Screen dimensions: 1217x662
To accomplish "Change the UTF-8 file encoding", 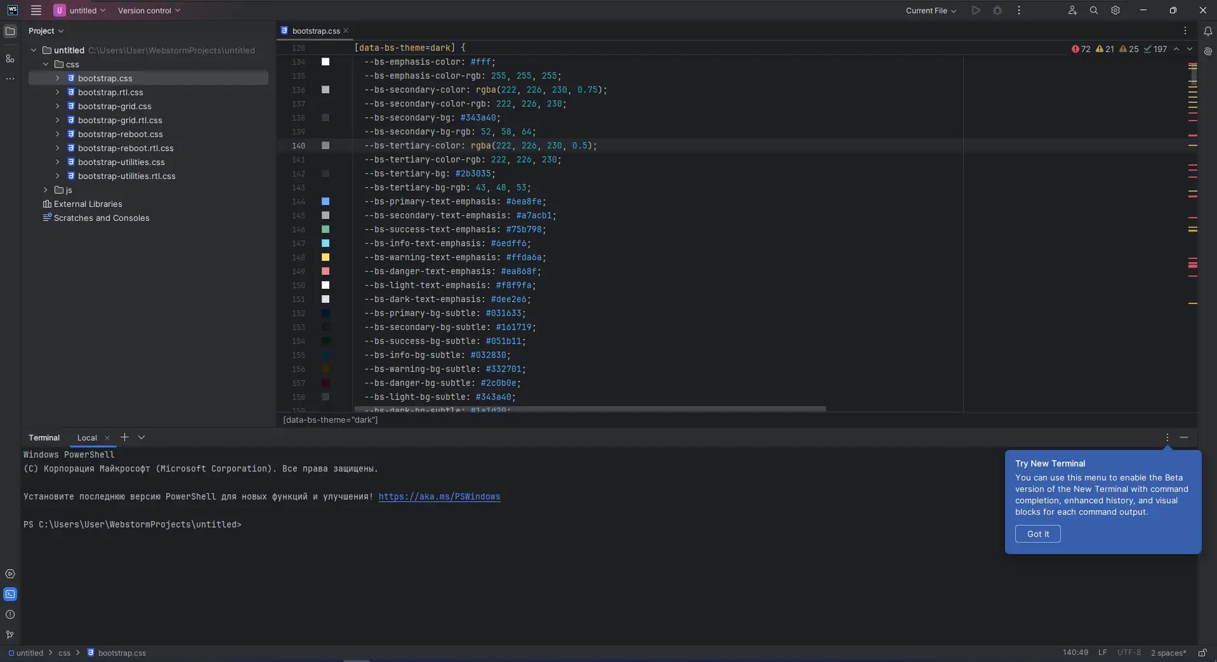I will 1129,652.
